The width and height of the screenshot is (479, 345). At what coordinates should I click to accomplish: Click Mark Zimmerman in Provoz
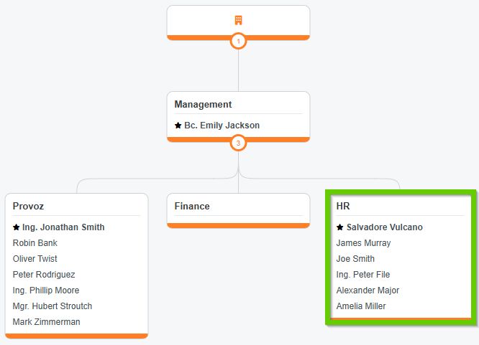[x=47, y=322]
